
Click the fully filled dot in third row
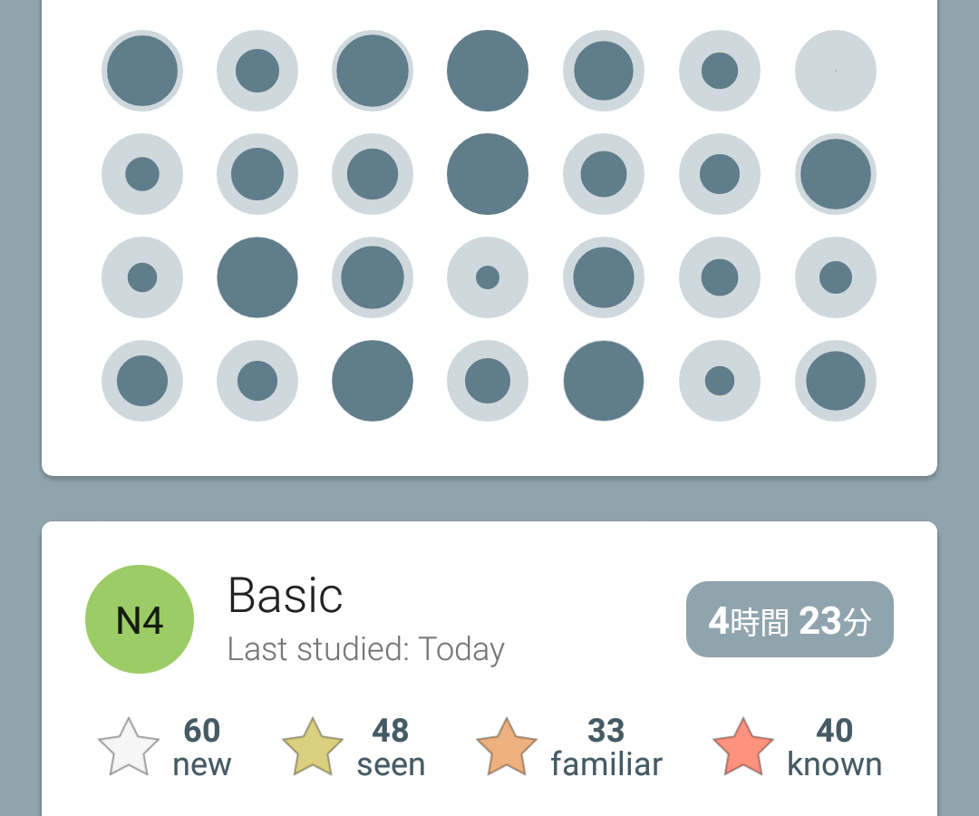(257, 277)
